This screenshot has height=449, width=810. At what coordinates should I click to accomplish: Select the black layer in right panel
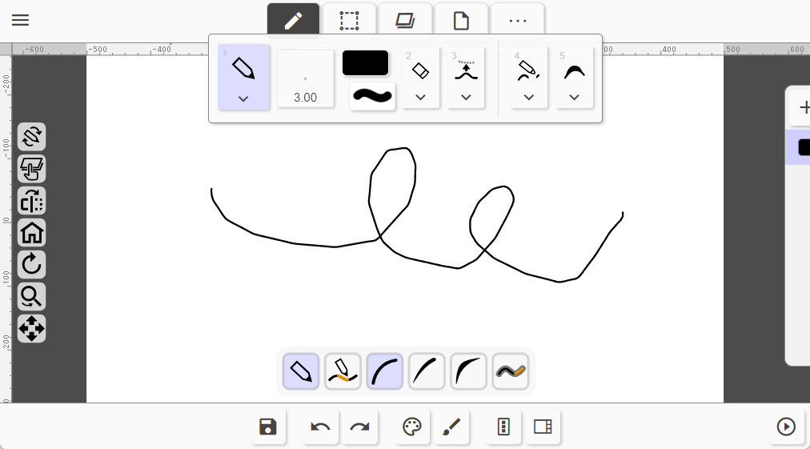click(x=799, y=148)
